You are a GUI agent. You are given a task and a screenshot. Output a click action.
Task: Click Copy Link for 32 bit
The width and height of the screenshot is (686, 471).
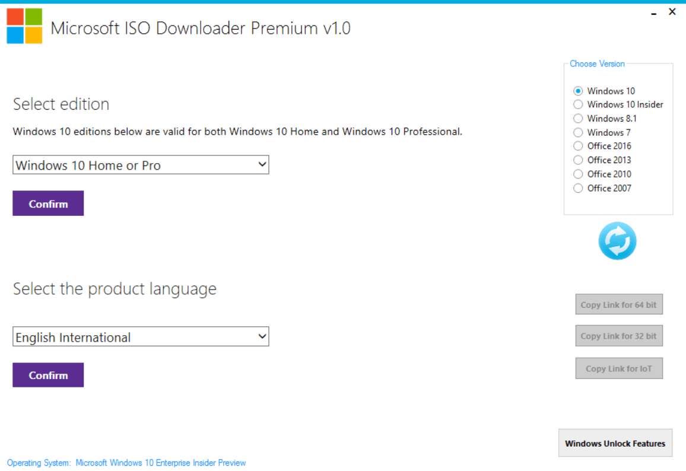pyautogui.click(x=618, y=336)
